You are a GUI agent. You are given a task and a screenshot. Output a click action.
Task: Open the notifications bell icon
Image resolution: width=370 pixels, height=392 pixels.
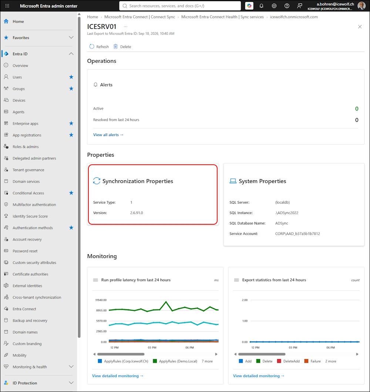(x=261, y=6)
